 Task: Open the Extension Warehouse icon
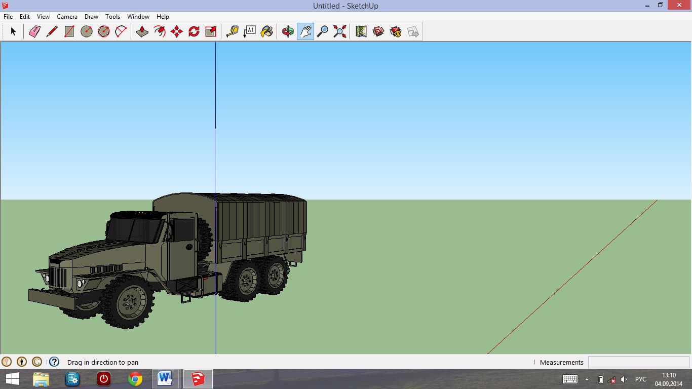pyautogui.click(x=396, y=31)
